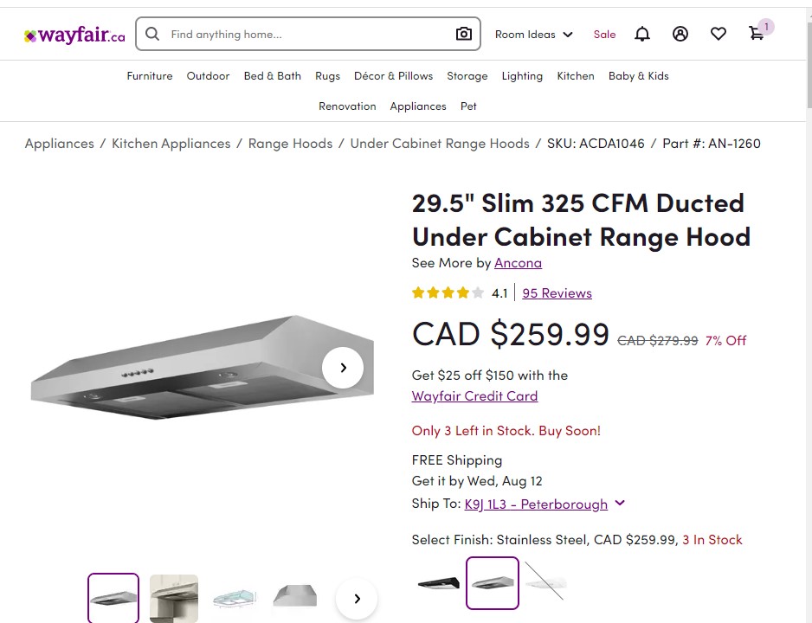Expand the Ship To location dropdown
This screenshot has height=623, width=812.
[x=620, y=504]
